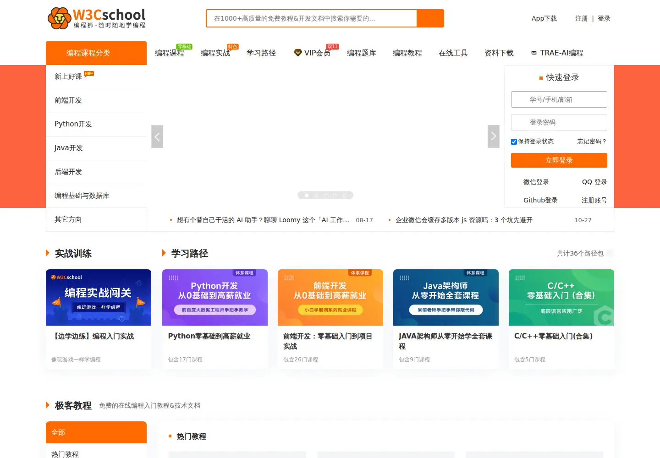Open the 编程课程 nav item

[x=170, y=53]
